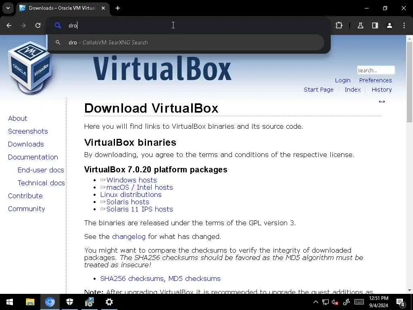Open Contribute in the sidebar
413x310 pixels.
pos(25,196)
